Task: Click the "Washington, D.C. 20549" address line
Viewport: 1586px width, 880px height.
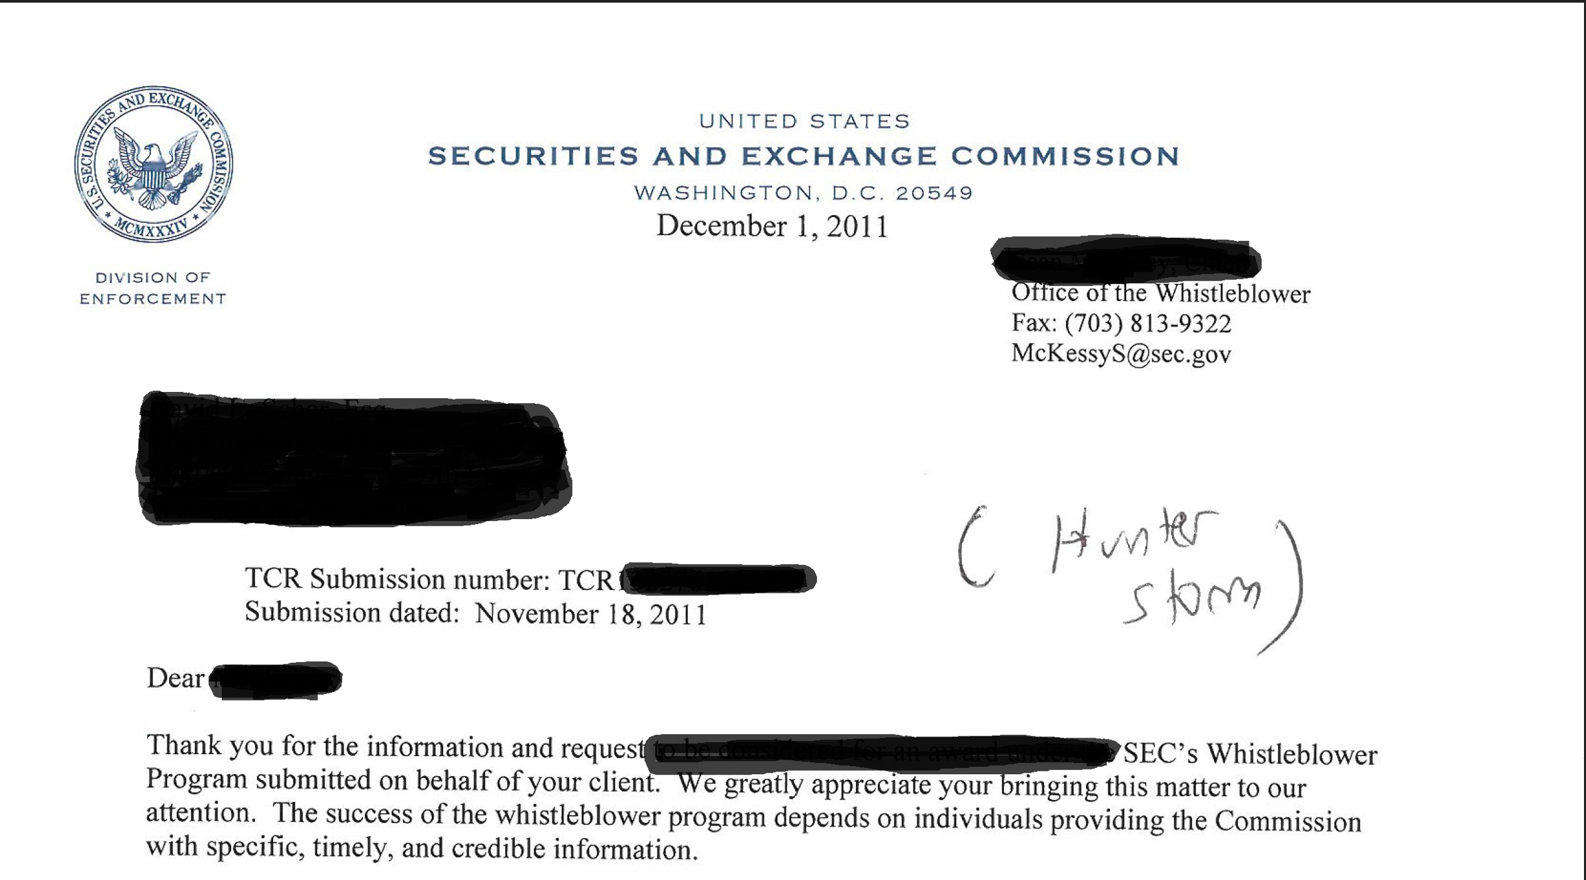Action: (803, 193)
